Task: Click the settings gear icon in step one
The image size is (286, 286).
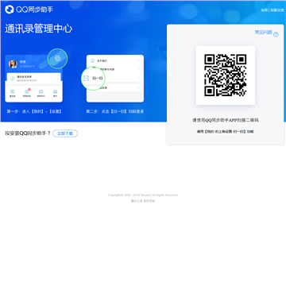Action: tap(57, 59)
